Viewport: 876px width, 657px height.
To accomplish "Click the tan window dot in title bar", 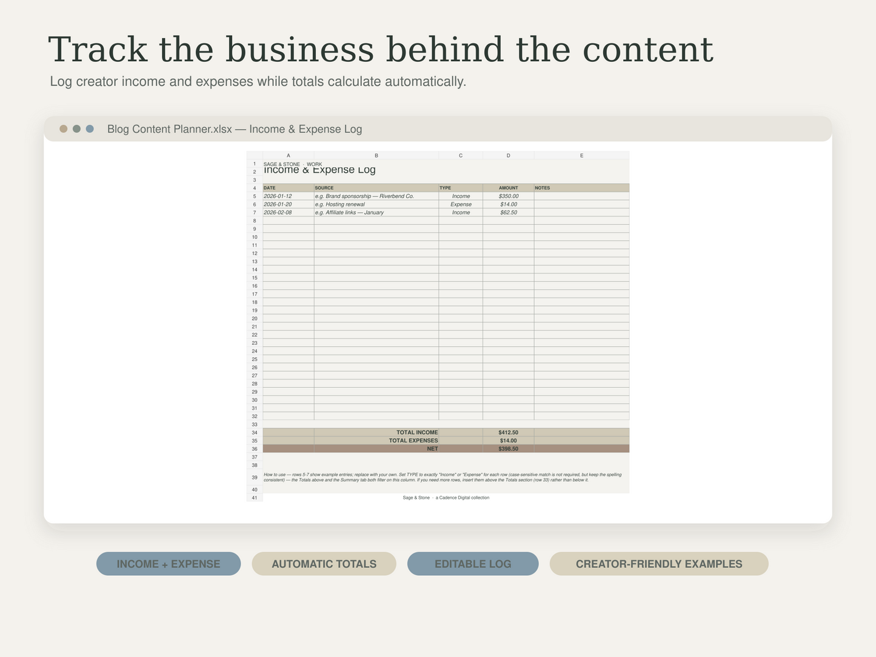I will pyautogui.click(x=63, y=128).
